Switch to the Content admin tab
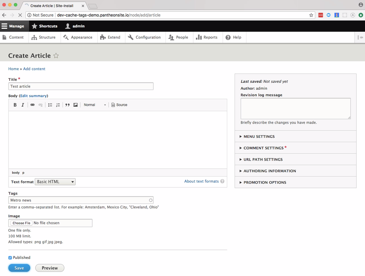The height and width of the screenshot is (276, 365). pyautogui.click(x=14, y=37)
